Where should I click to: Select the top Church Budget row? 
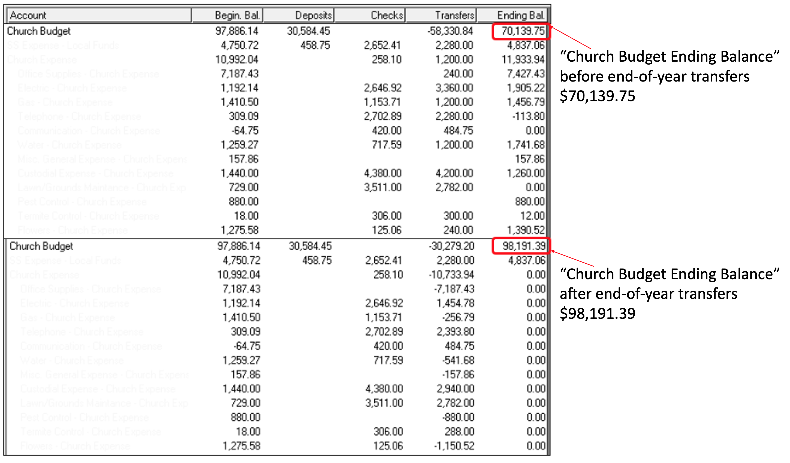click(x=39, y=31)
